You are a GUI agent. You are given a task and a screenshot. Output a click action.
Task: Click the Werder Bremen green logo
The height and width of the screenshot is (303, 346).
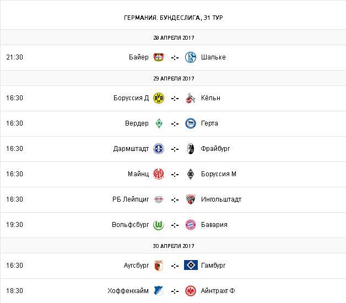[x=159, y=123]
